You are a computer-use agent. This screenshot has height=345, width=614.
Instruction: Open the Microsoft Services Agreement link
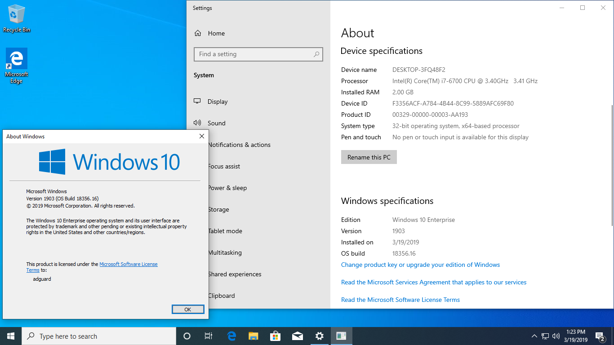pyautogui.click(x=434, y=282)
